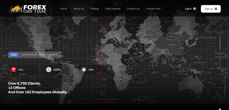
Task: Click the Sign up button
Action: [211, 9]
